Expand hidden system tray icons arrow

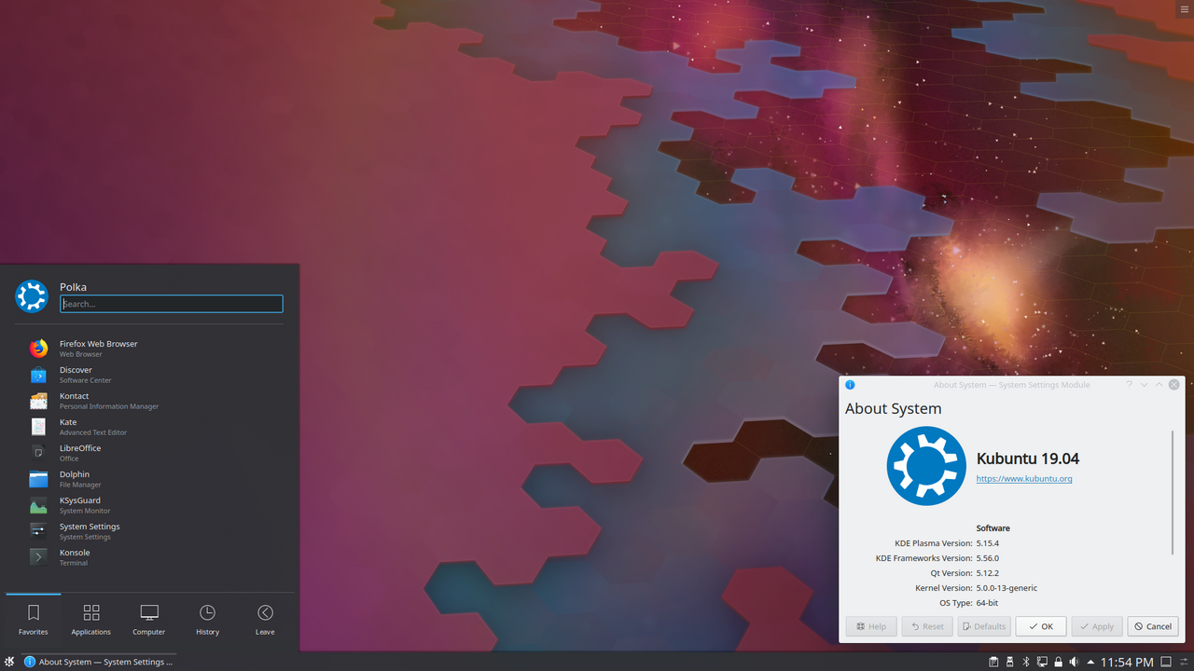coord(1090,662)
